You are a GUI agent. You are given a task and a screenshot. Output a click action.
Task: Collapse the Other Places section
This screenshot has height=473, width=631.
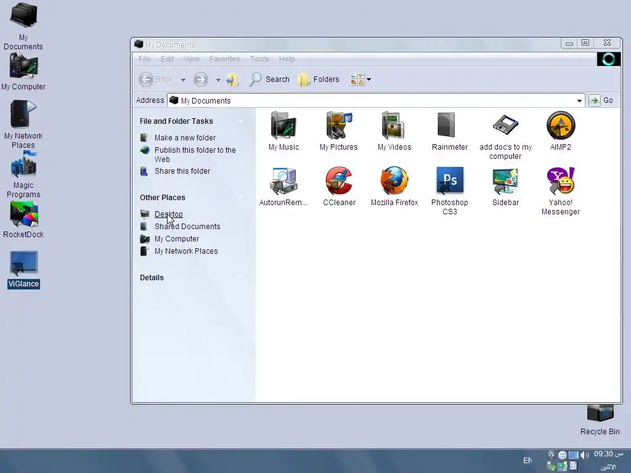241,198
